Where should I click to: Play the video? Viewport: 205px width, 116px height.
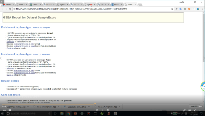(102, 110)
